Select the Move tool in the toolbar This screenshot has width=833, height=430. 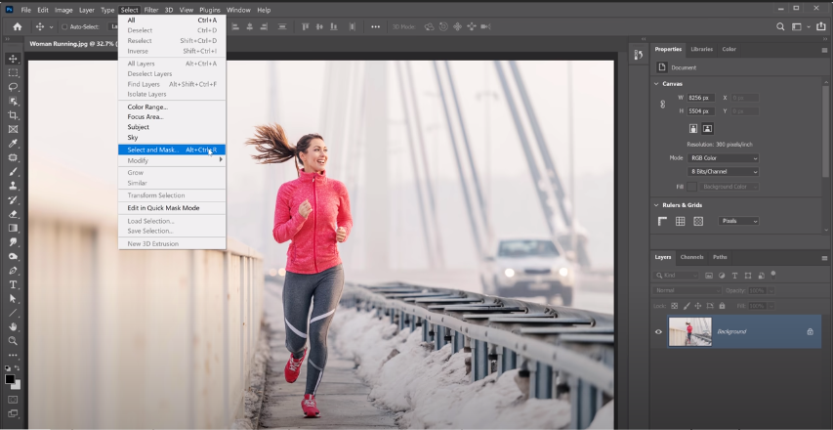pos(14,59)
